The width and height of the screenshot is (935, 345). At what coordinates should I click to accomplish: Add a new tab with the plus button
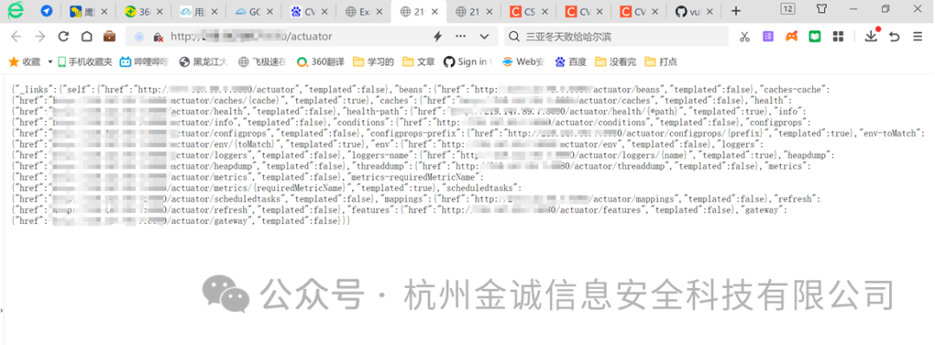click(736, 10)
